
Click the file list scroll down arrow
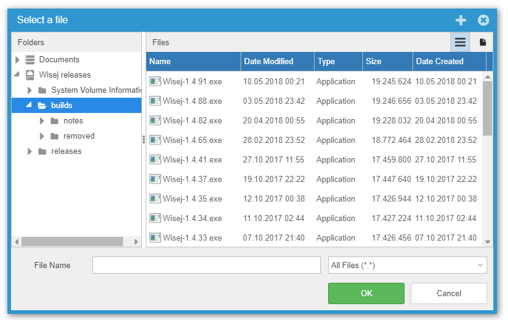point(487,242)
